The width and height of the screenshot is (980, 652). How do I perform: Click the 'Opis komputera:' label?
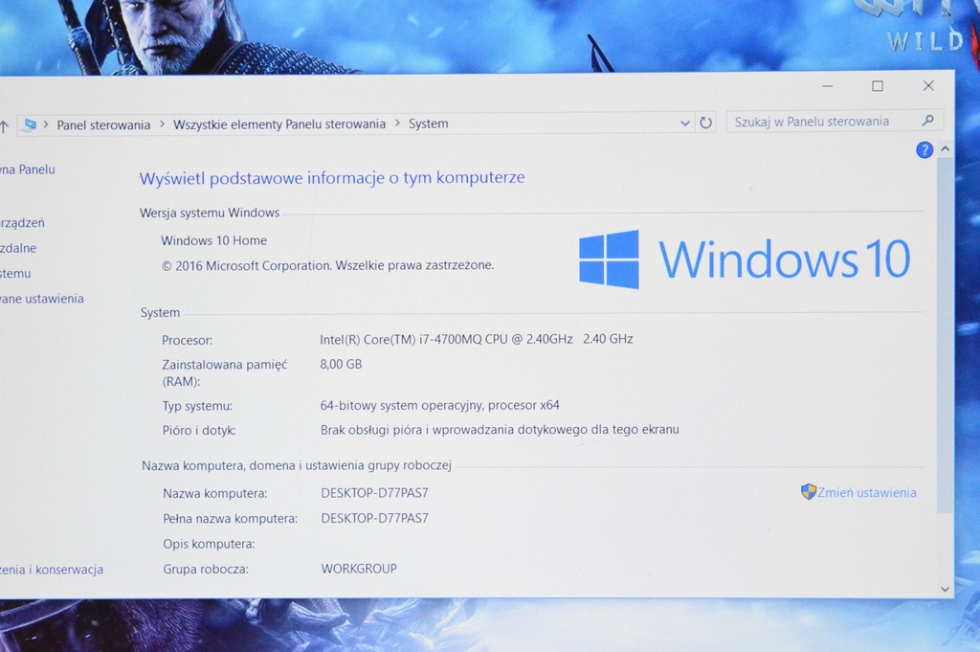(x=209, y=544)
